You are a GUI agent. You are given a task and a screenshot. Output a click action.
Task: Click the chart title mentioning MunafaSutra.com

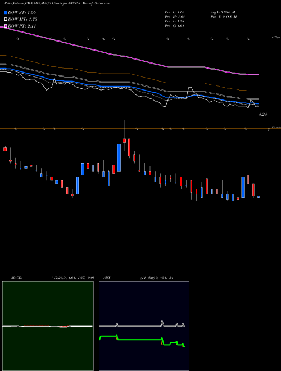point(57,3)
